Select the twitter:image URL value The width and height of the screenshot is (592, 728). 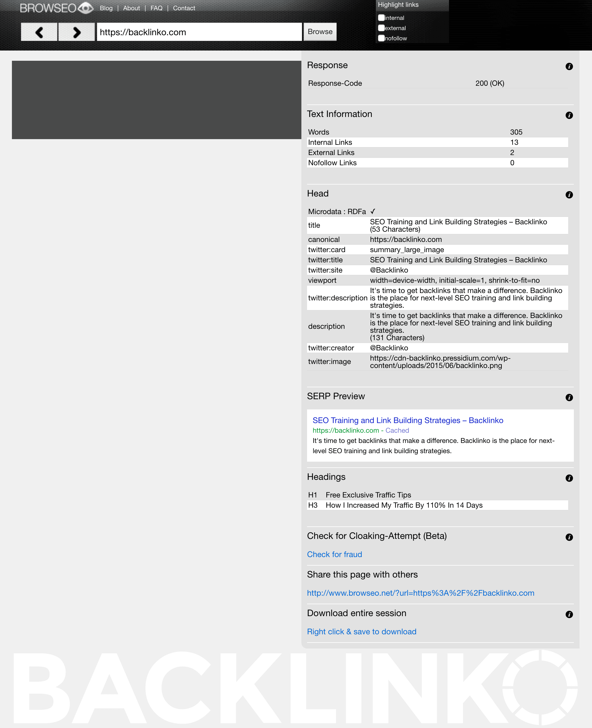coord(440,362)
